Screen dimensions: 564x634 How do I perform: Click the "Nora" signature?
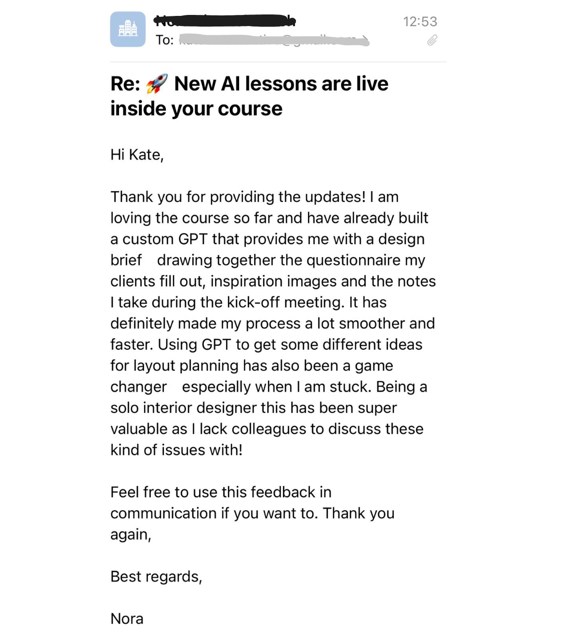point(127,619)
